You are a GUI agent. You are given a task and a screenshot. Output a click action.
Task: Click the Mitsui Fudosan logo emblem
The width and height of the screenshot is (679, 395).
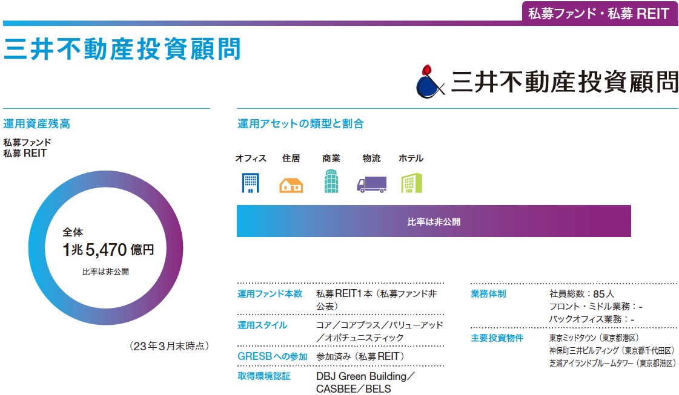point(429,81)
